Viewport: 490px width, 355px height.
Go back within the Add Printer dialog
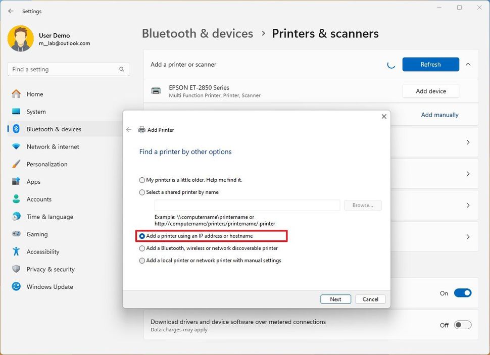click(129, 129)
